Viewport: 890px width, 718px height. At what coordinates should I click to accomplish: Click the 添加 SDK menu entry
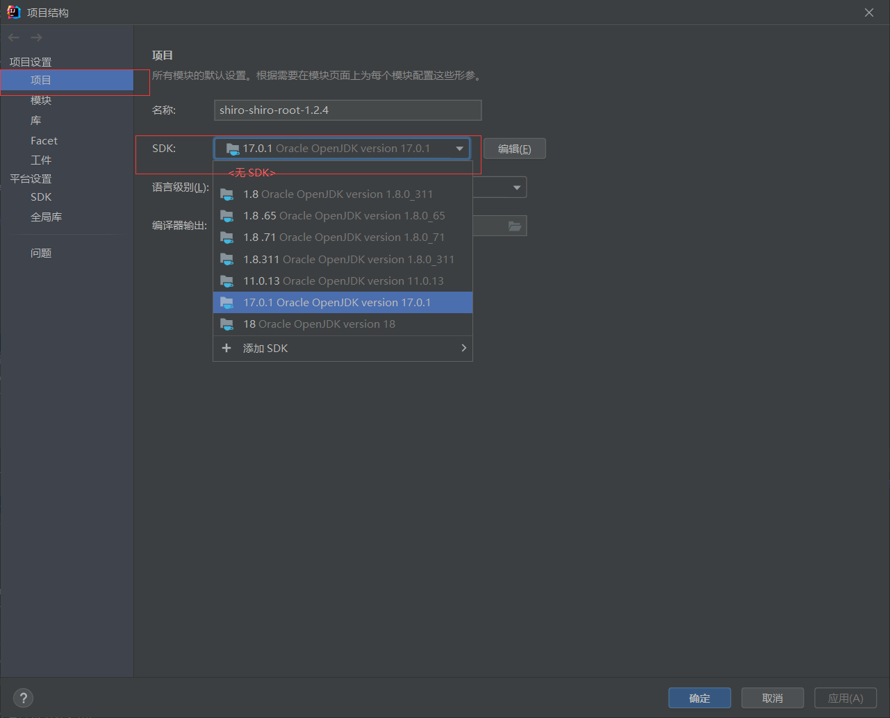pos(343,348)
